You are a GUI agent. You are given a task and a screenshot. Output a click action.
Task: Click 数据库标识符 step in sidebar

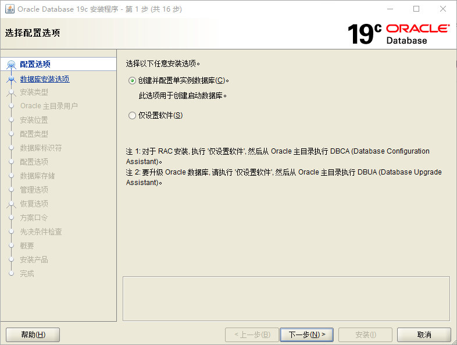coord(41,148)
